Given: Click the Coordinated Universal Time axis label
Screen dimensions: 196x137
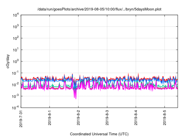Looking at the screenshot, I should click(99, 134).
